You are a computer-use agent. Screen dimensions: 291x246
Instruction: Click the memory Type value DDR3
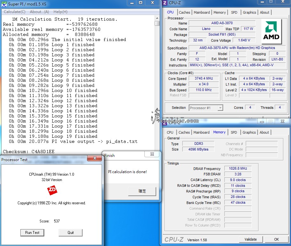pos(198,144)
